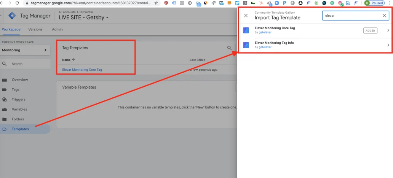Click the Variable Templates heading

pos(79,87)
